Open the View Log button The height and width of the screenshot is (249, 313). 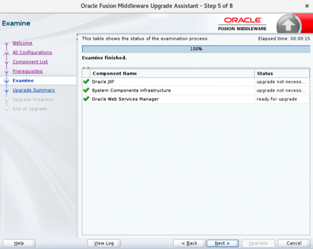tap(104, 243)
